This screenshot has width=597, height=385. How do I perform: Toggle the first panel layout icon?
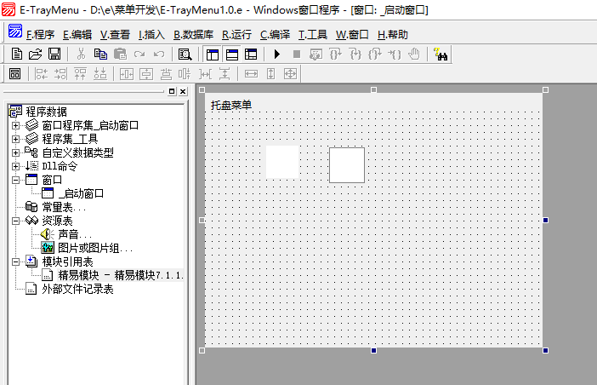[x=212, y=55]
